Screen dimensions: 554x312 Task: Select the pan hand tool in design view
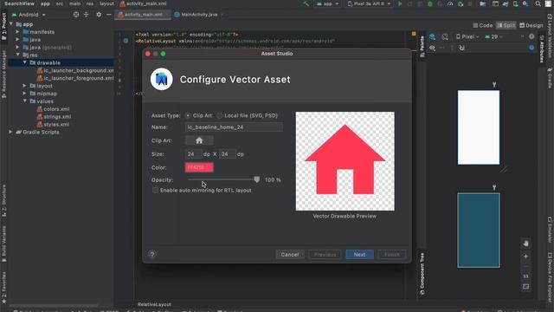525,244
